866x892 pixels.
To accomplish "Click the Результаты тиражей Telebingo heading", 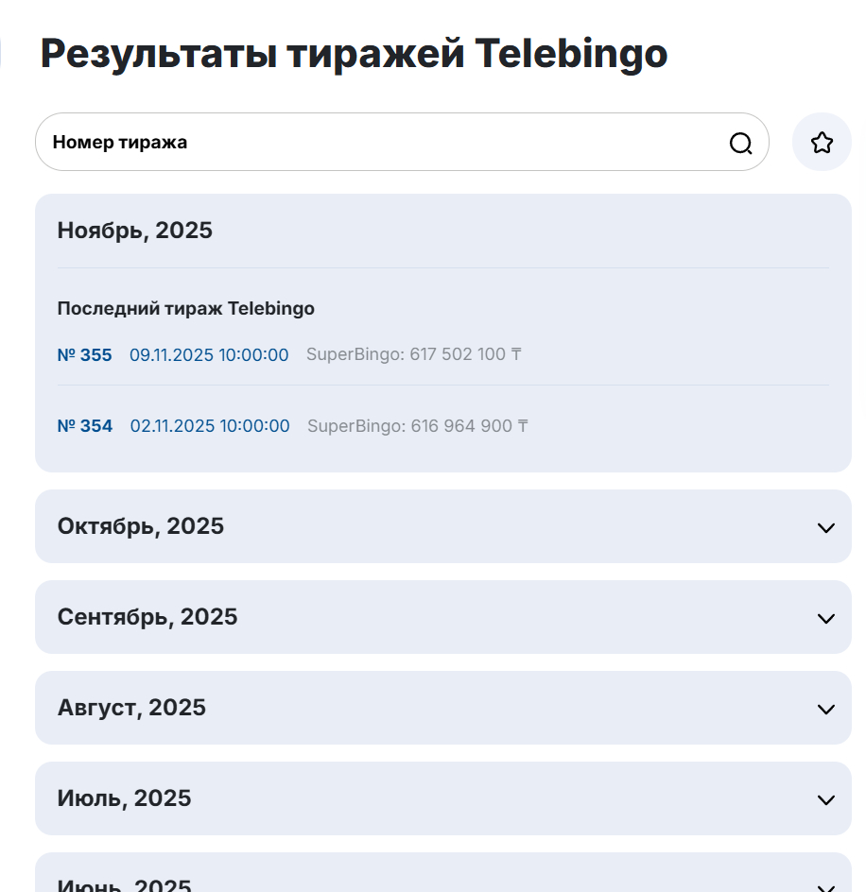I will pyautogui.click(x=353, y=54).
